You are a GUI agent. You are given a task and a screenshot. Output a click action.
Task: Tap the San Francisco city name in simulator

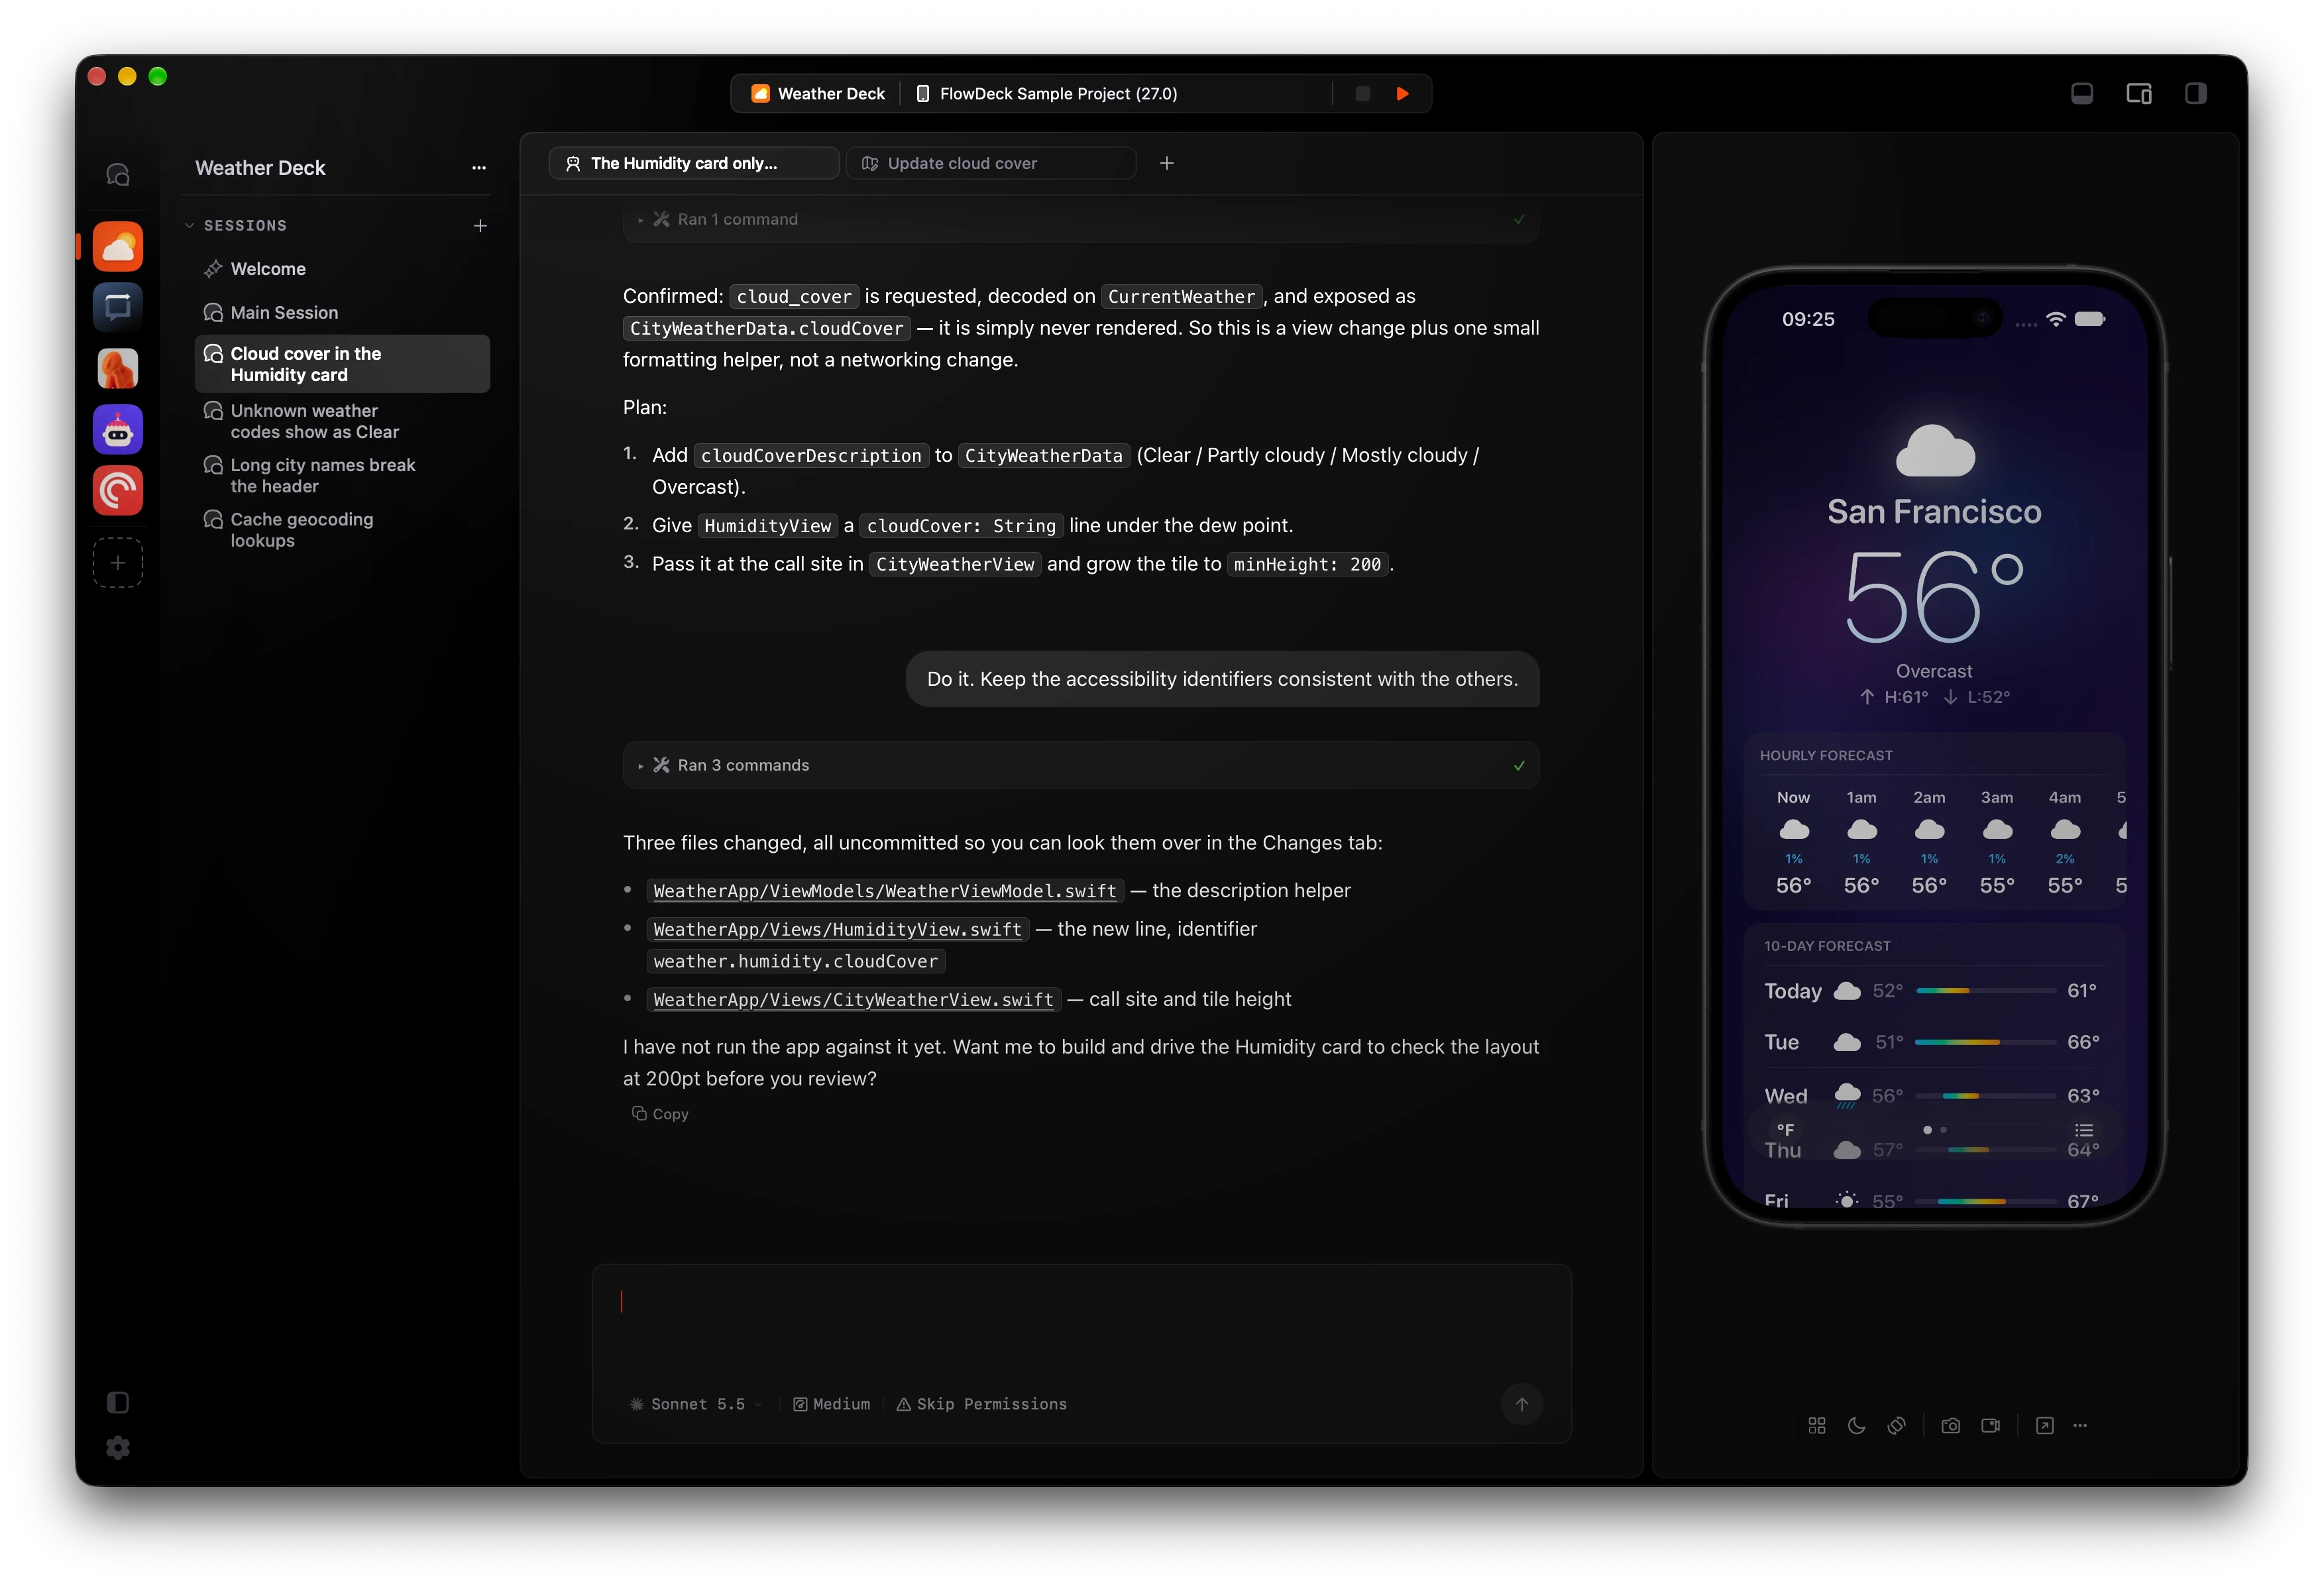(x=1934, y=512)
